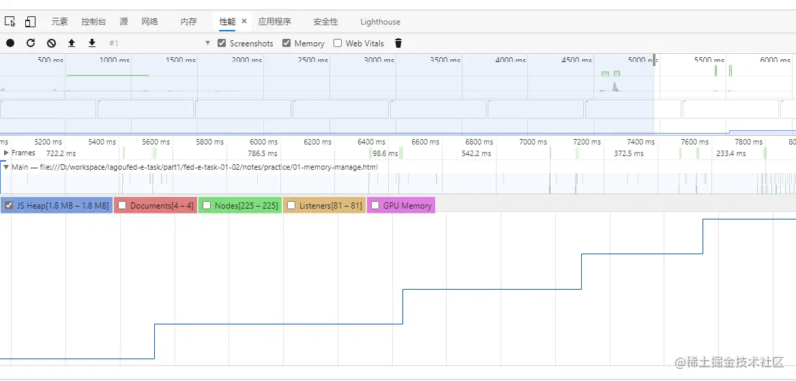Click the save profile download icon
Viewport: 796px width, 381px height.
92,43
